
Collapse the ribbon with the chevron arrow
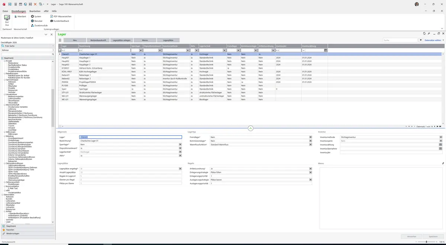442,28
